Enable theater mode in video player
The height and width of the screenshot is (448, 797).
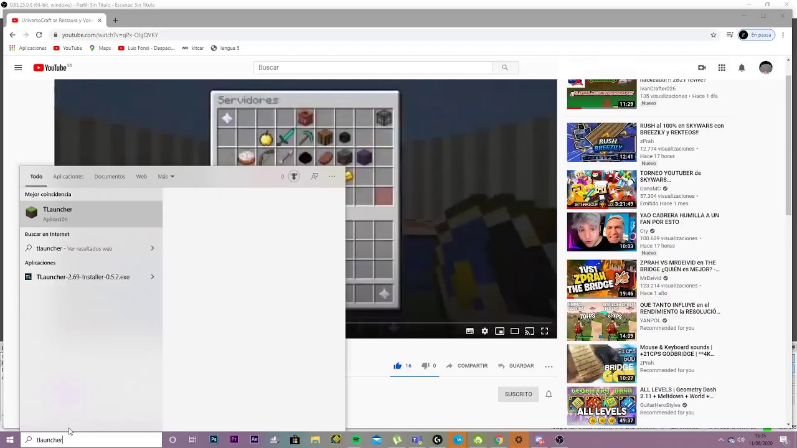tap(515, 331)
